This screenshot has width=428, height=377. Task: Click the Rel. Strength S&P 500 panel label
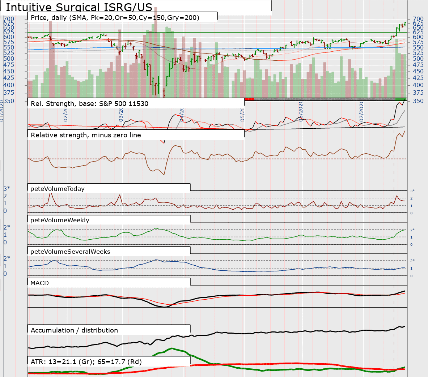(89, 104)
